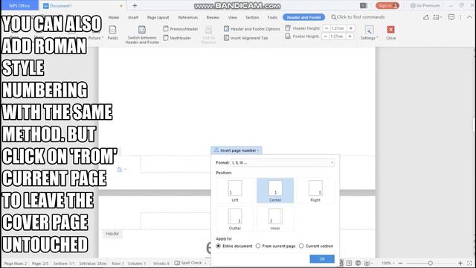Open the Tools tab
This screenshot has height=268, width=476.
point(272,17)
